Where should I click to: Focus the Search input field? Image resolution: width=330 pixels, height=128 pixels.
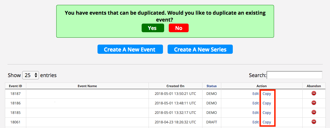click(295, 75)
